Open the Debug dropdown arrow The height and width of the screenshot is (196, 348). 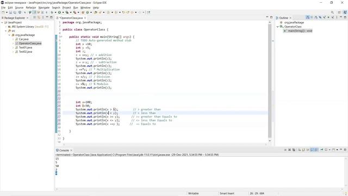[x=55, y=13]
